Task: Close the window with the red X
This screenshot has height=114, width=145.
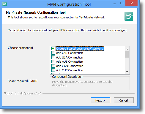Action: tap(131, 3)
